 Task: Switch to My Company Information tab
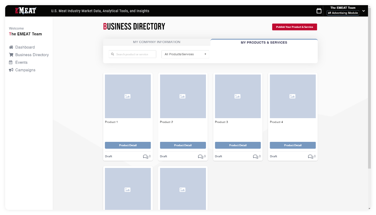tap(157, 42)
